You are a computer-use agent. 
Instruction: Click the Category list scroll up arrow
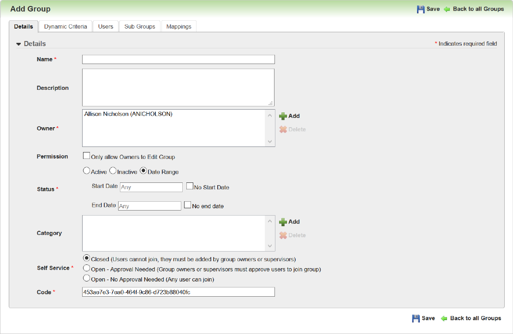[x=270, y=221]
